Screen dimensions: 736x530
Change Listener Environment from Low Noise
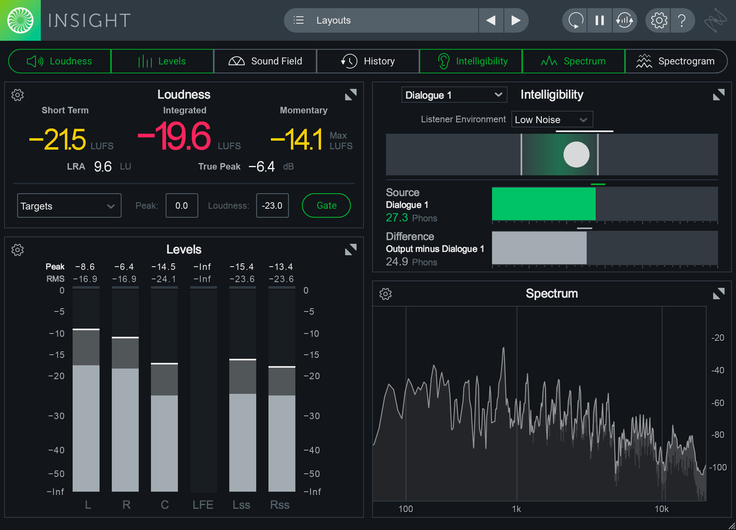552,119
